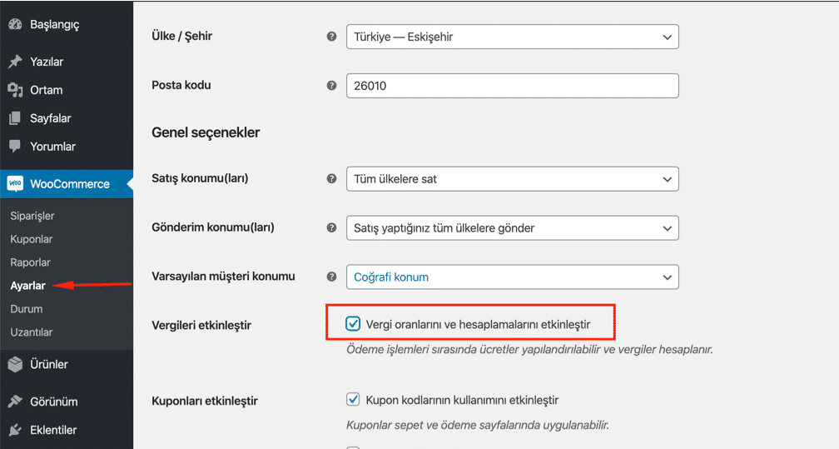The image size is (839, 449).
Task: Toggle the Vergi oranlarını etkinleştir checkbox
Action: tap(353, 324)
